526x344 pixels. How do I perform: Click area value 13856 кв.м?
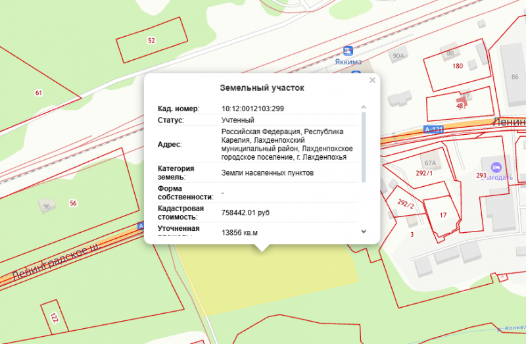[x=239, y=233]
